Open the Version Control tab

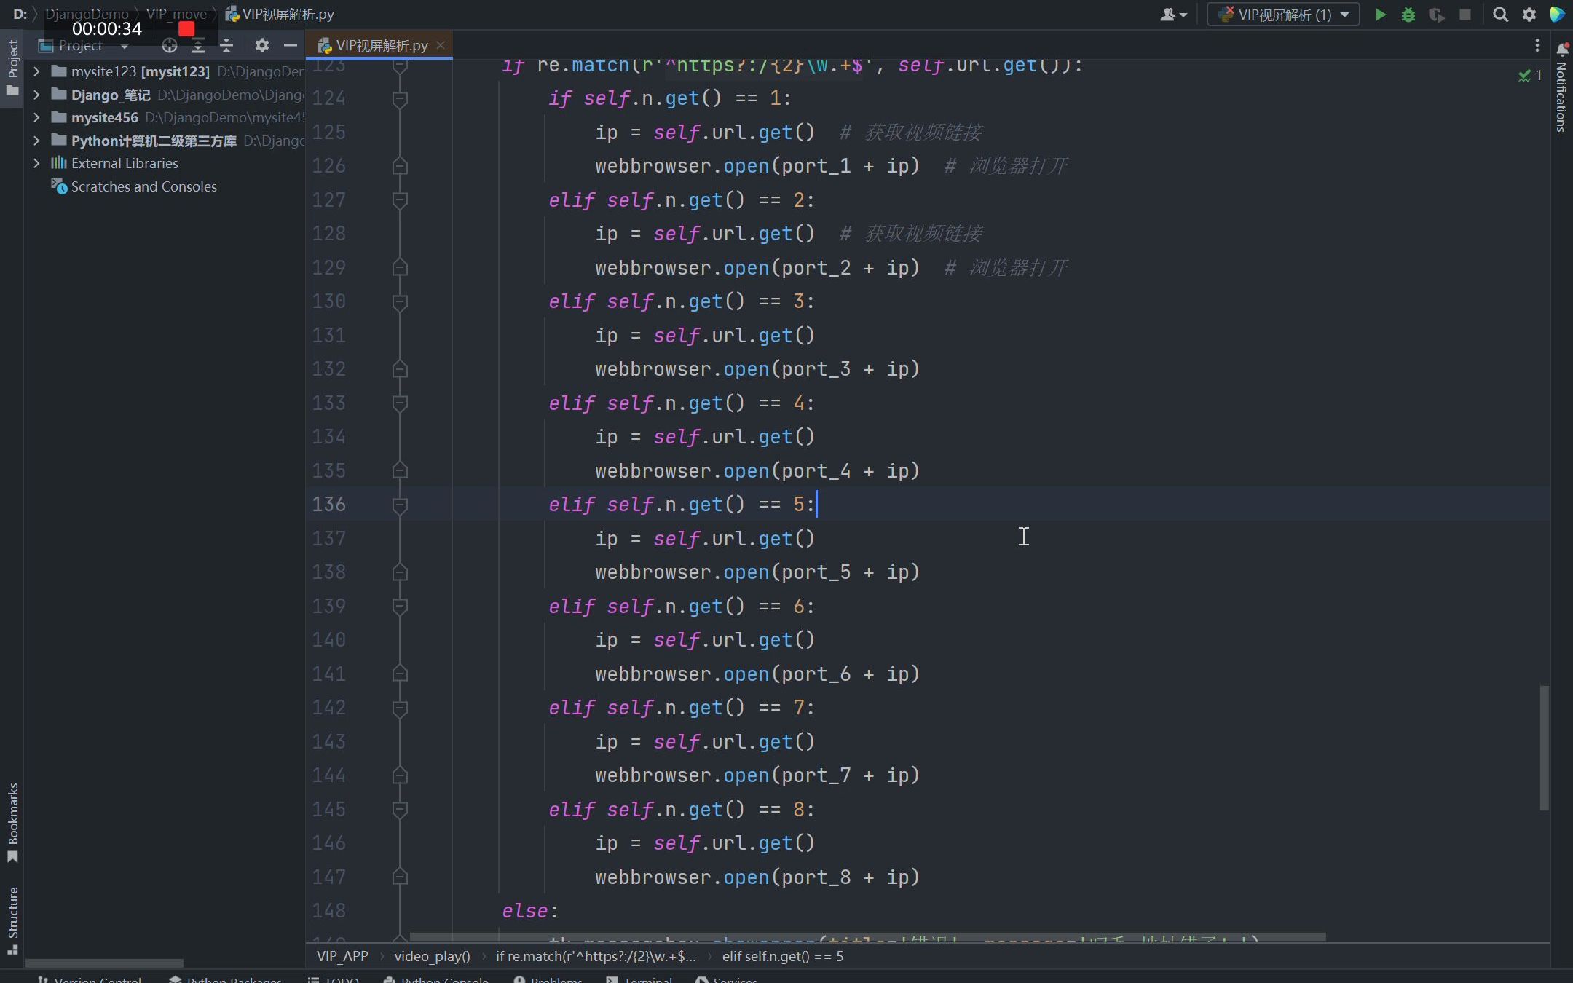[x=89, y=979]
